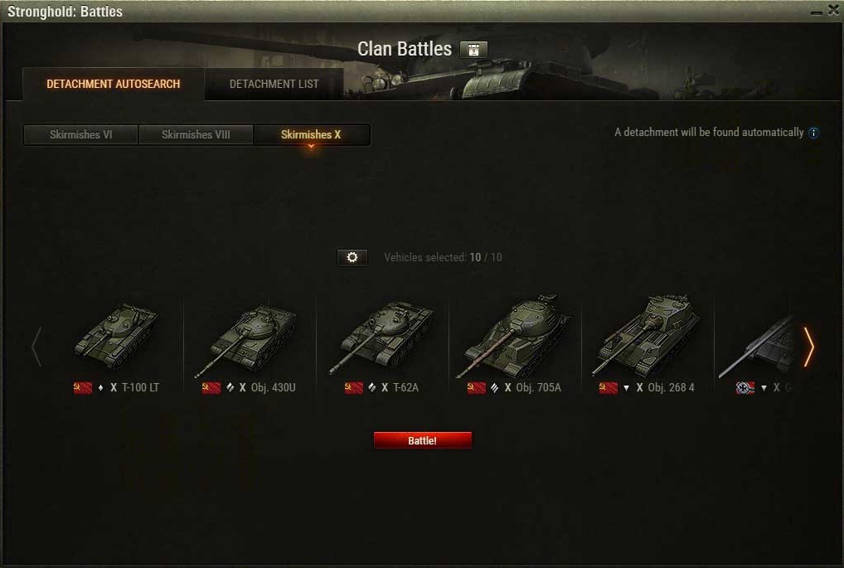The image size is (844, 568).
Task: Click the info icon after detachment text
Action: [814, 133]
